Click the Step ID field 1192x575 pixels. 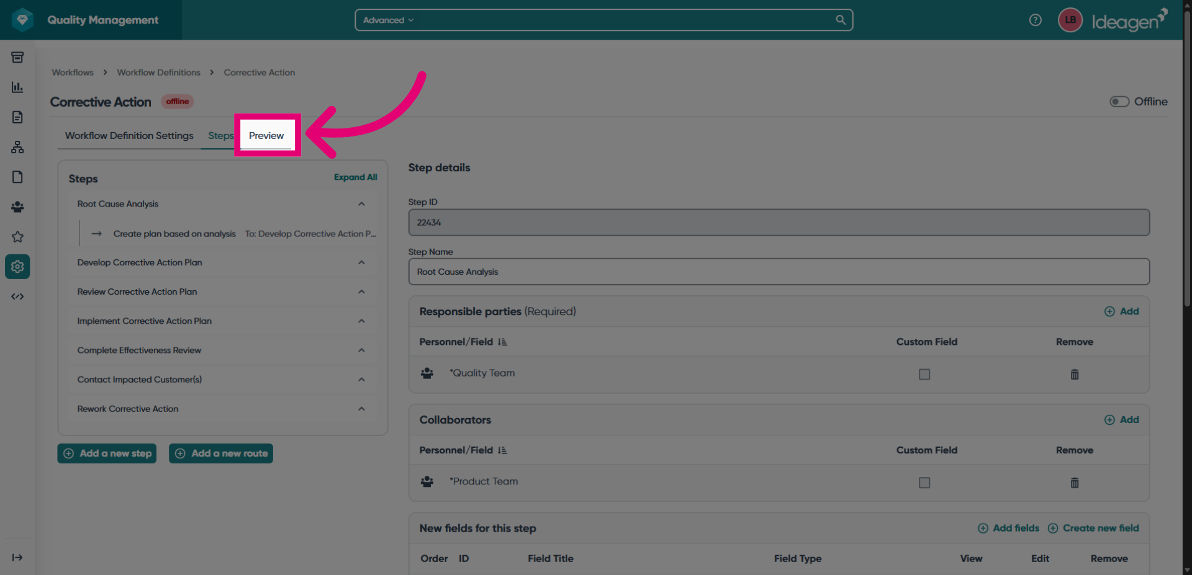click(x=779, y=222)
